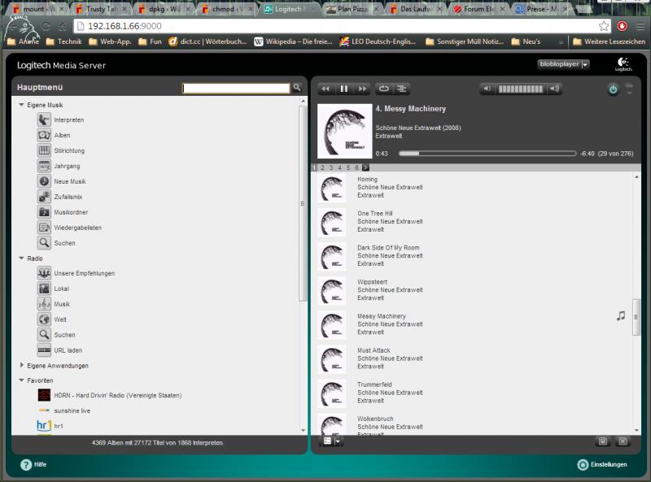The width and height of the screenshot is (651, 482).
Task: Click the volume down speaker icon
Action: (x=487, y=89)
